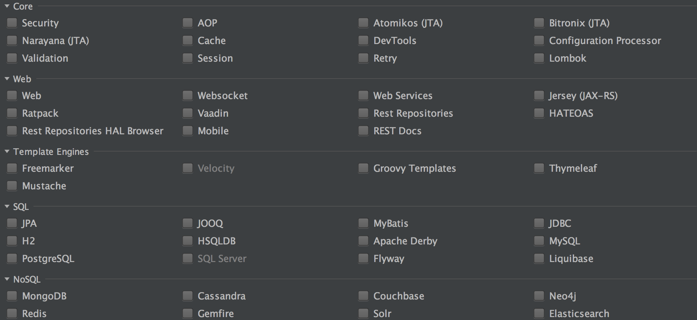Check the Elasticsearch checkbox

539,314
